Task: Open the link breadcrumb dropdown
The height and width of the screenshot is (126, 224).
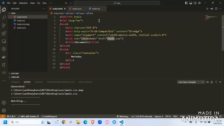Action: (90, 13)
